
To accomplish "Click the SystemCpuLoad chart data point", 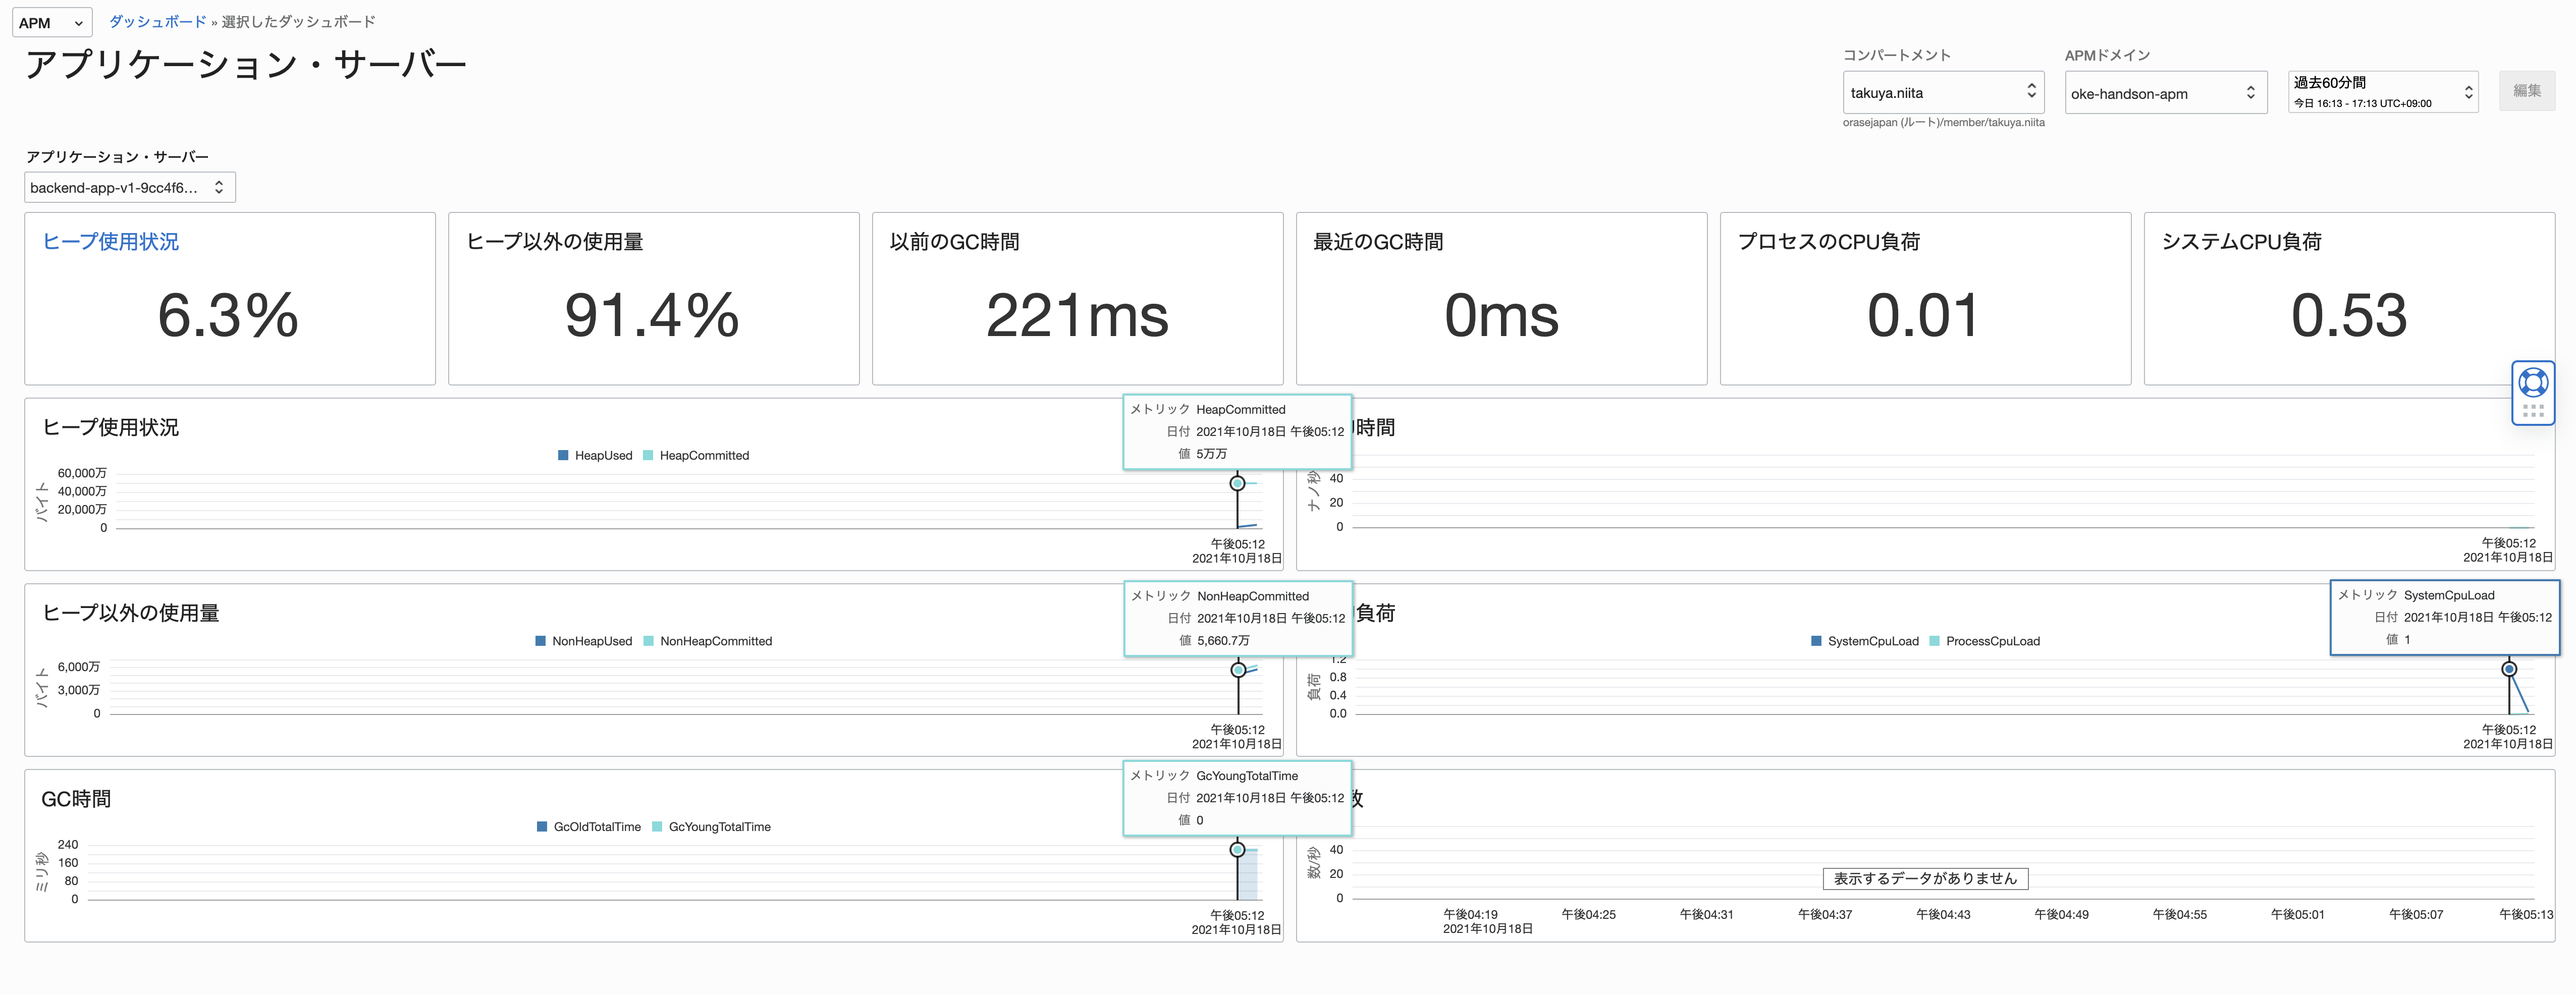I will [2508, 670].
